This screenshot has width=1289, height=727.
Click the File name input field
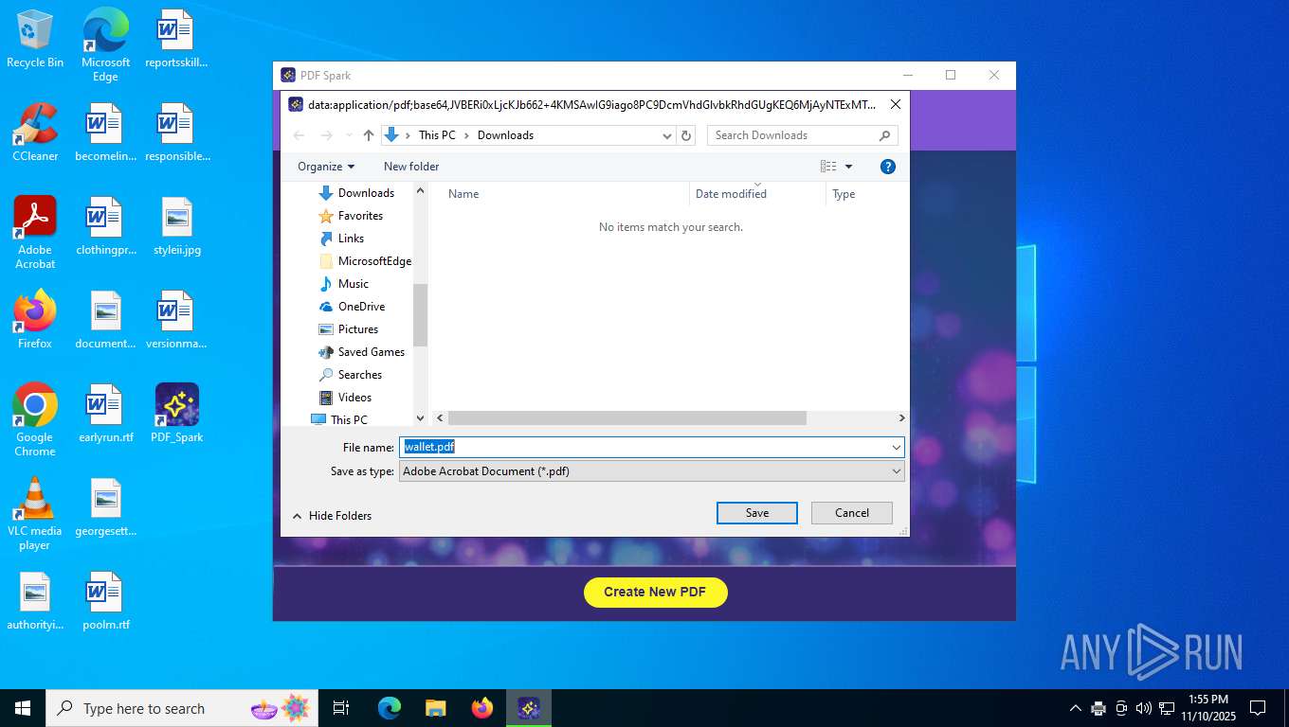pyautogui.click(x=644, y=447)
